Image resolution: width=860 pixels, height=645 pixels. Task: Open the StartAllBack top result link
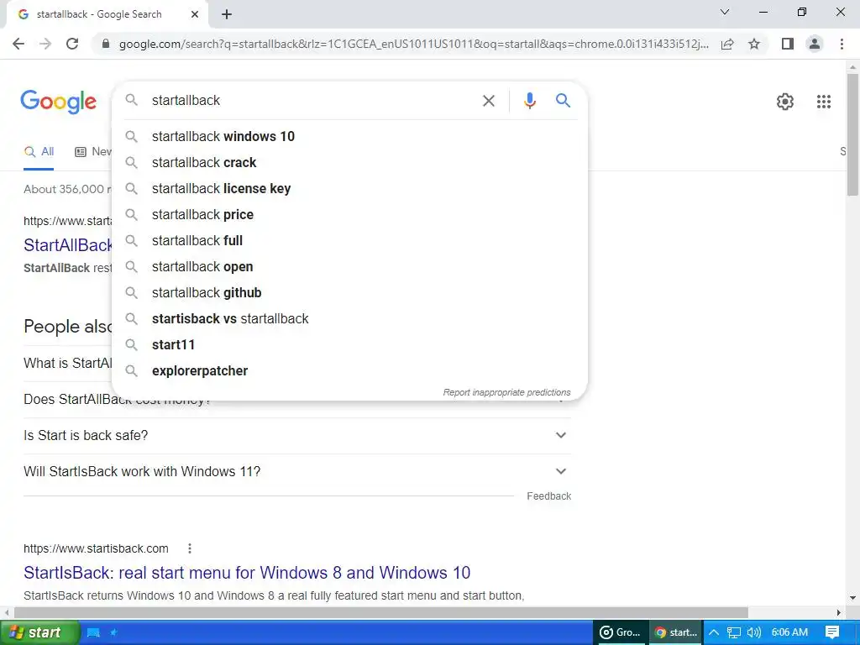[x=68, y=245]
